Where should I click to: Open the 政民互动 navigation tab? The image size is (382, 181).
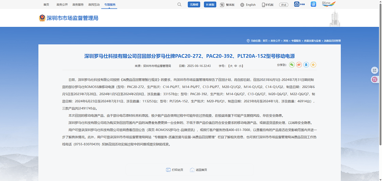tap(94, 4)
